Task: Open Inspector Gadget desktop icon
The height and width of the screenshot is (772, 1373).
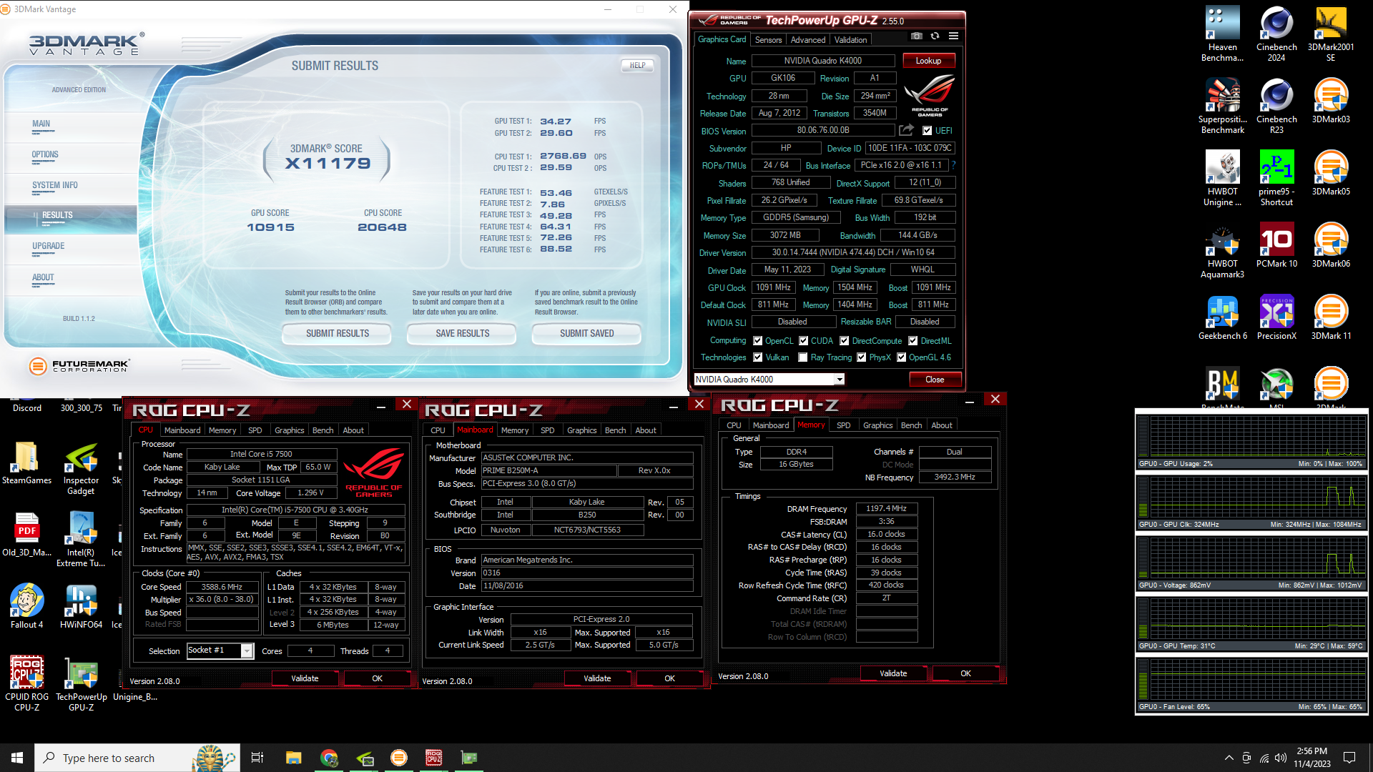Action: point(81,467)
